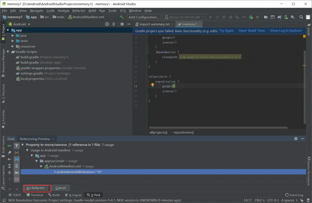Click the user avatar icon at top right
Screen dimensions: 312x203
pos(308,17)
